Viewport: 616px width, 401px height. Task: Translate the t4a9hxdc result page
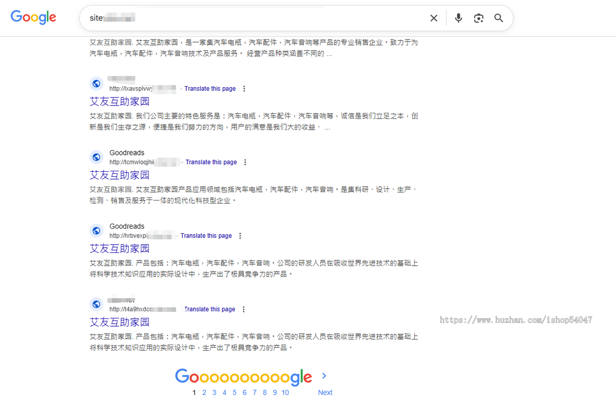(x=209, y=309)
